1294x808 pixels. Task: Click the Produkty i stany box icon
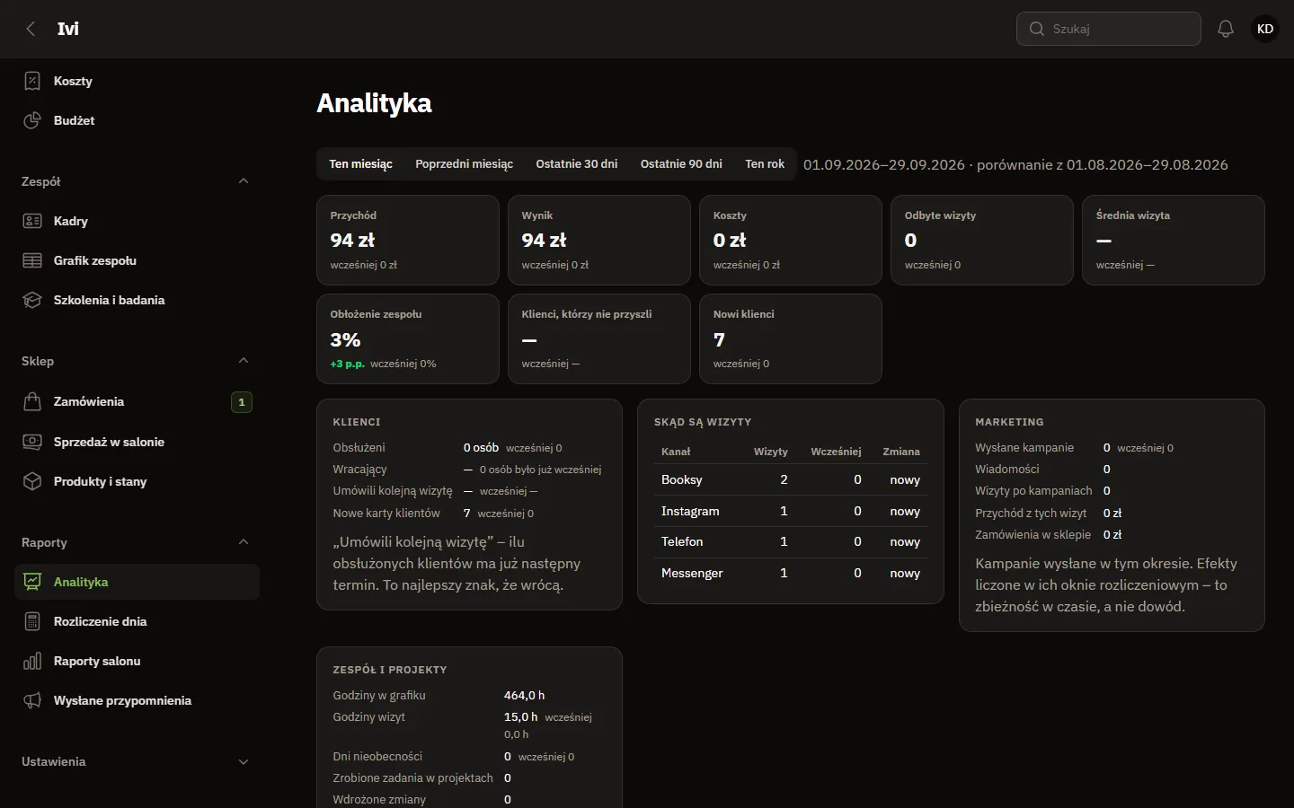[32, 481]
